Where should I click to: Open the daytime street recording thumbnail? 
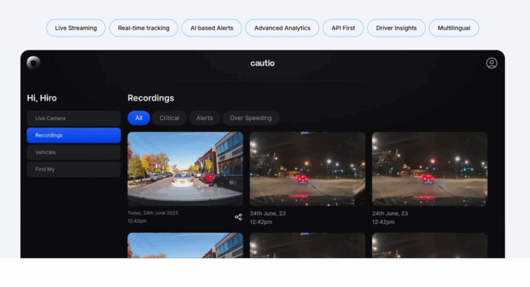185,169
